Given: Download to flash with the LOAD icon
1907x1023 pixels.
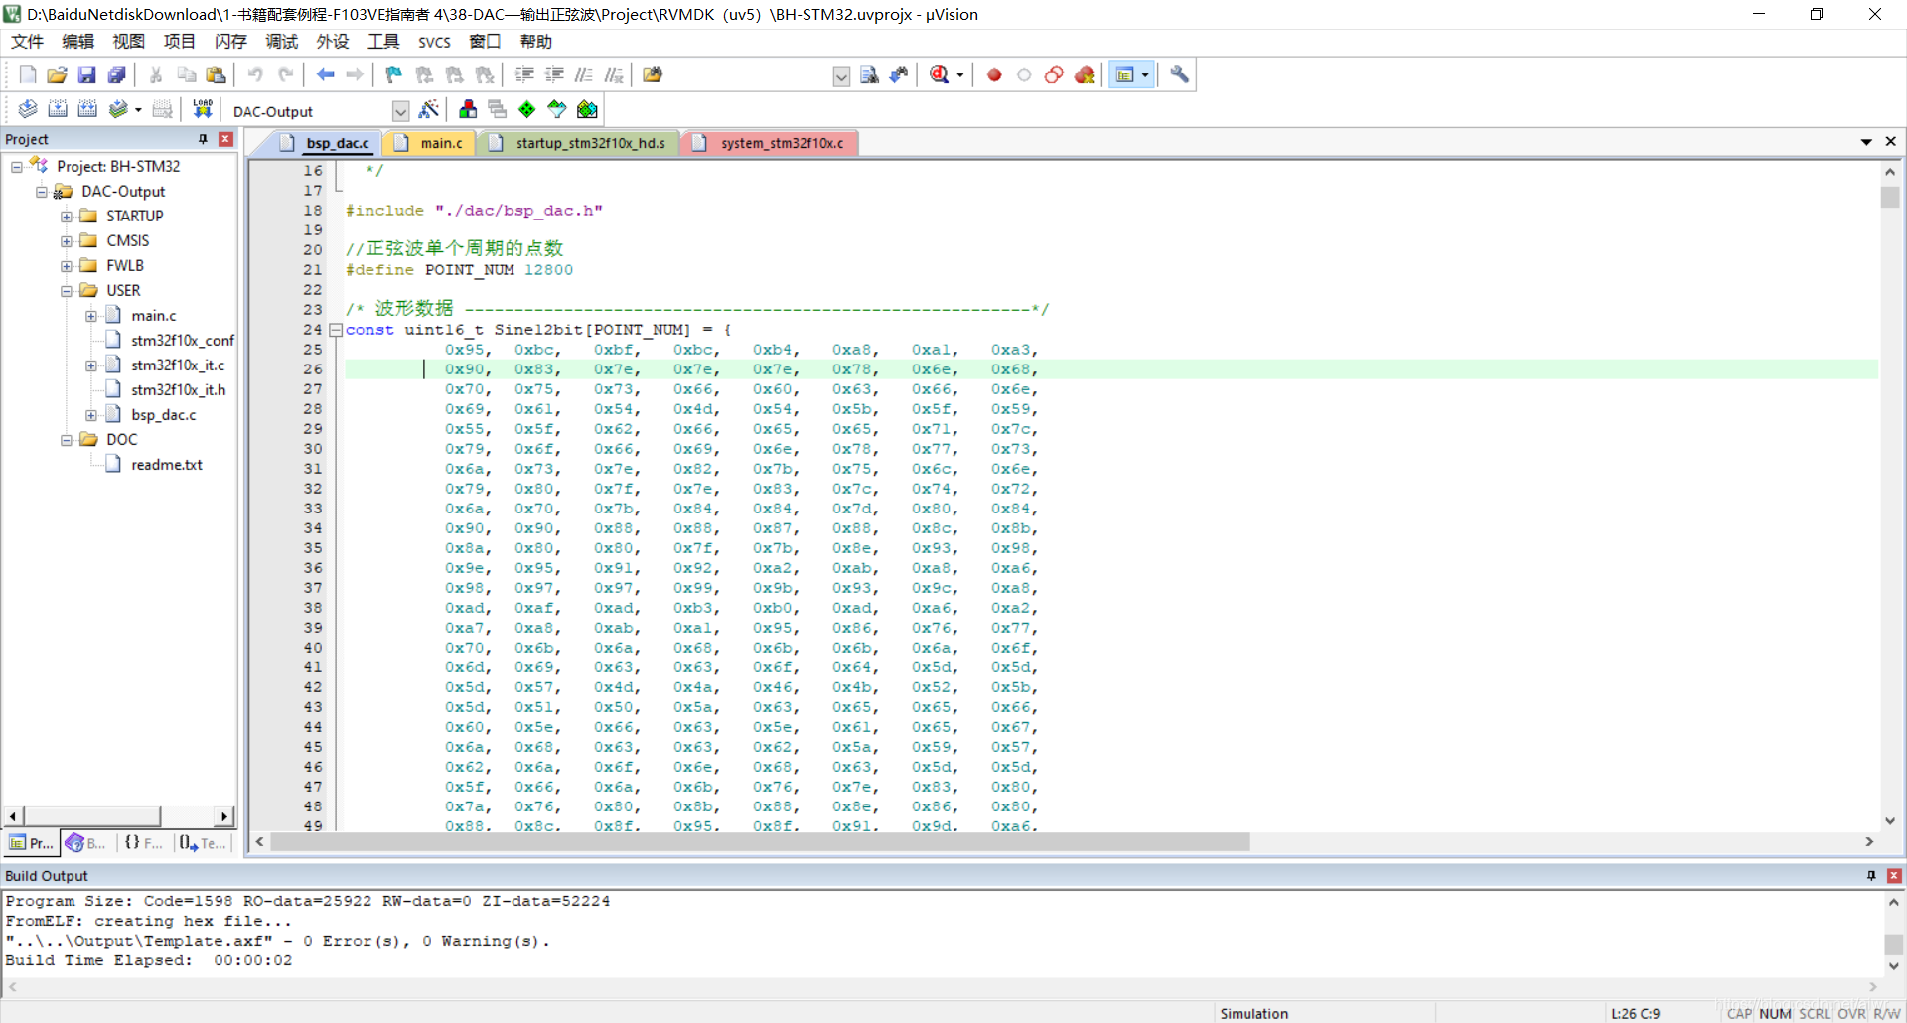Looking at the screenshot, I should click(203, 109).
